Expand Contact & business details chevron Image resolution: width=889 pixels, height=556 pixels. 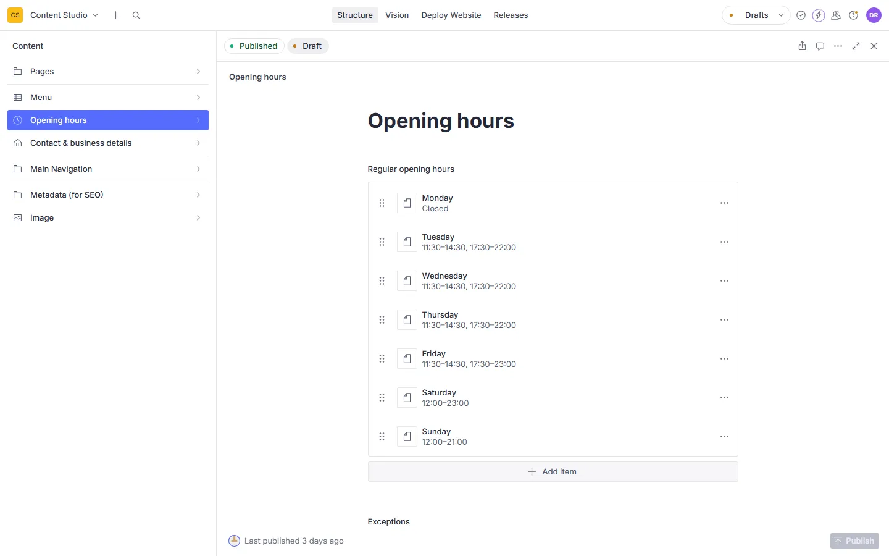tap(198, 143)
